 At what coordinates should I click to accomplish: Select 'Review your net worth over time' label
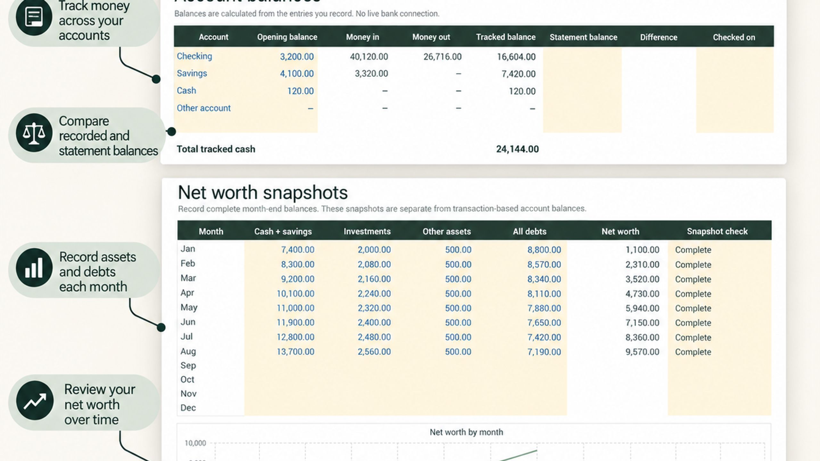(x=100, y=404)
